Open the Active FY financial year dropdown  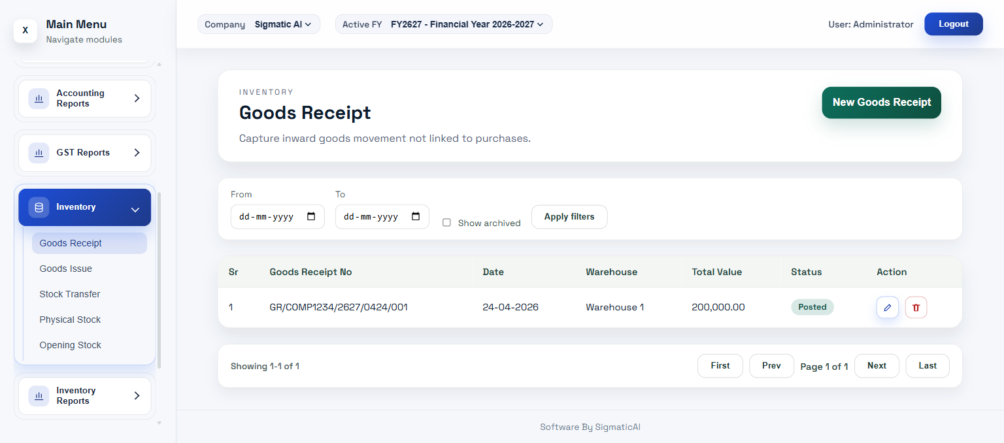click(444, 24)
